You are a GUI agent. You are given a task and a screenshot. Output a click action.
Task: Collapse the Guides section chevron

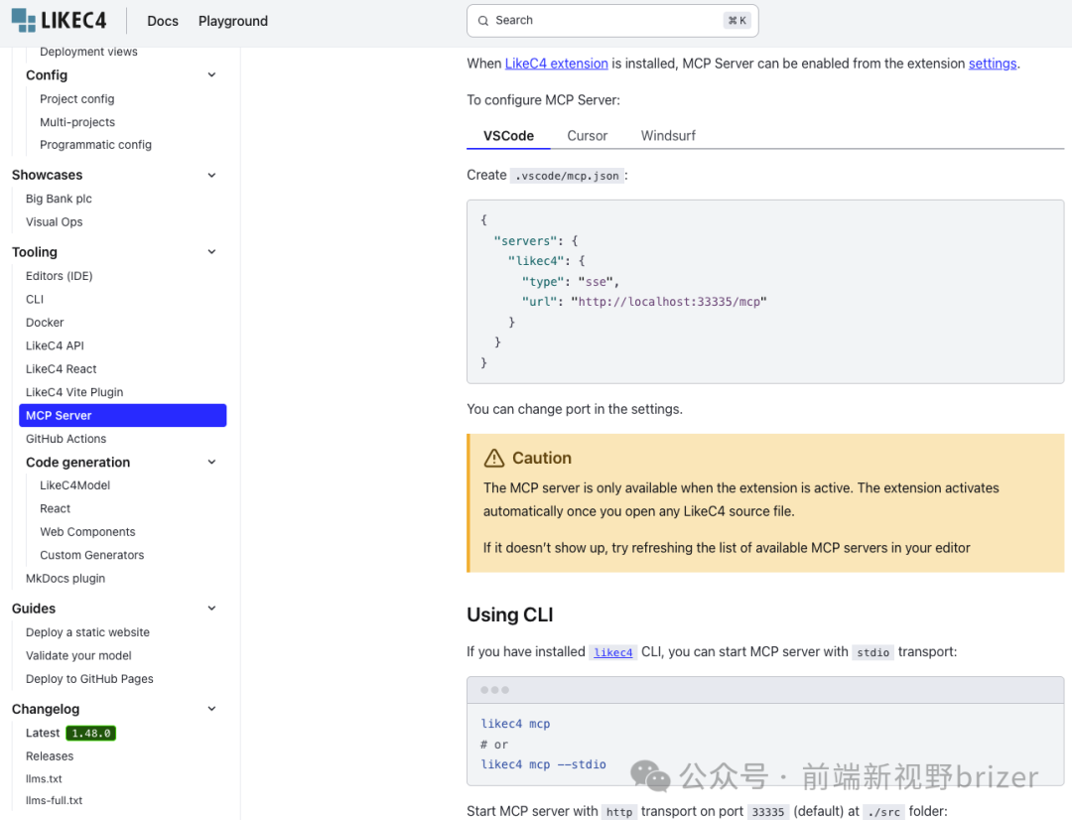[x=211, y=609]
